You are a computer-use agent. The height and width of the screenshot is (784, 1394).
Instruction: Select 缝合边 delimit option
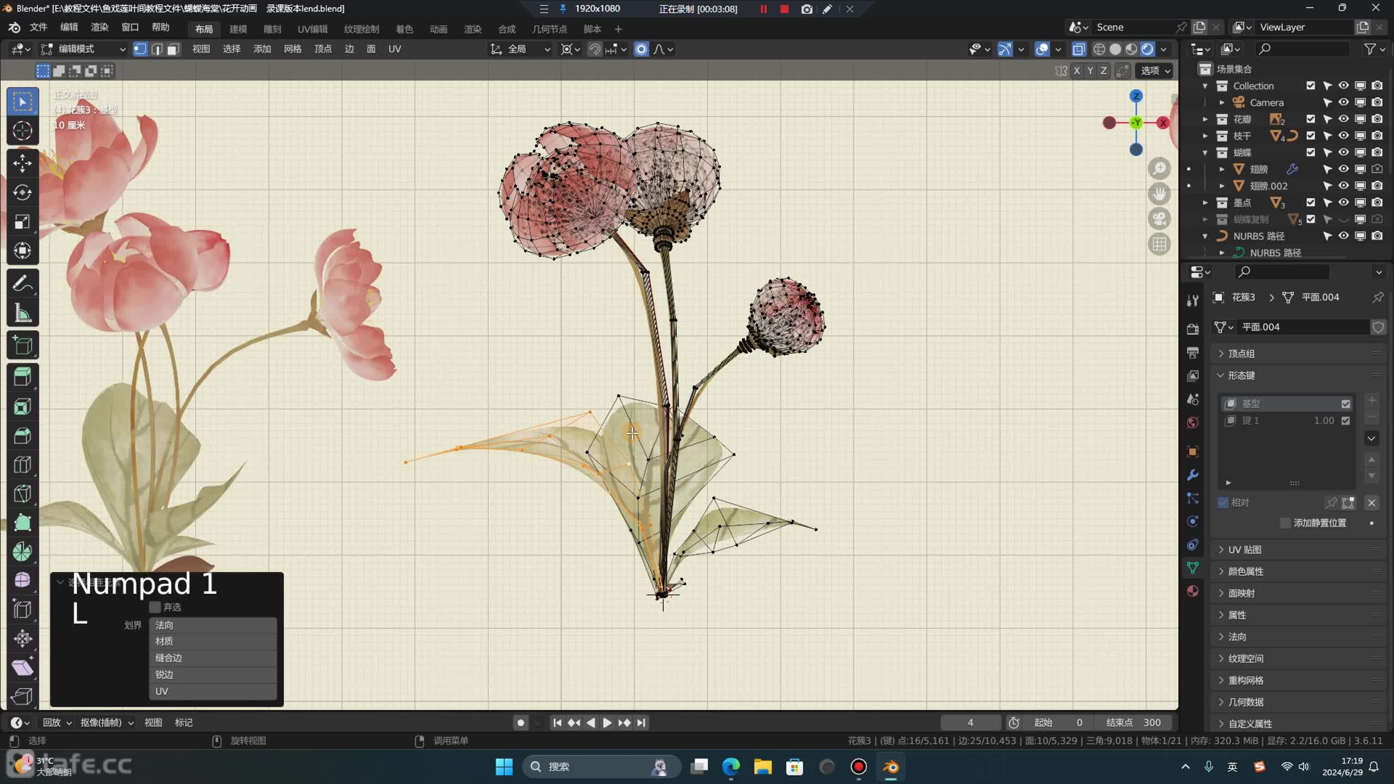[213, 658]
